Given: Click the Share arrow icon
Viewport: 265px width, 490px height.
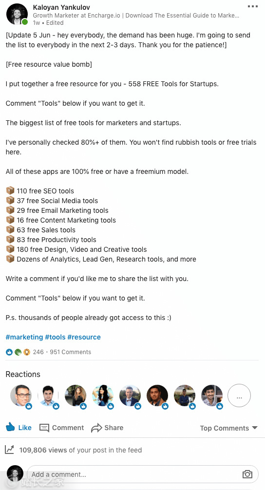Looking at the screenshot, I should pos(96,428).
